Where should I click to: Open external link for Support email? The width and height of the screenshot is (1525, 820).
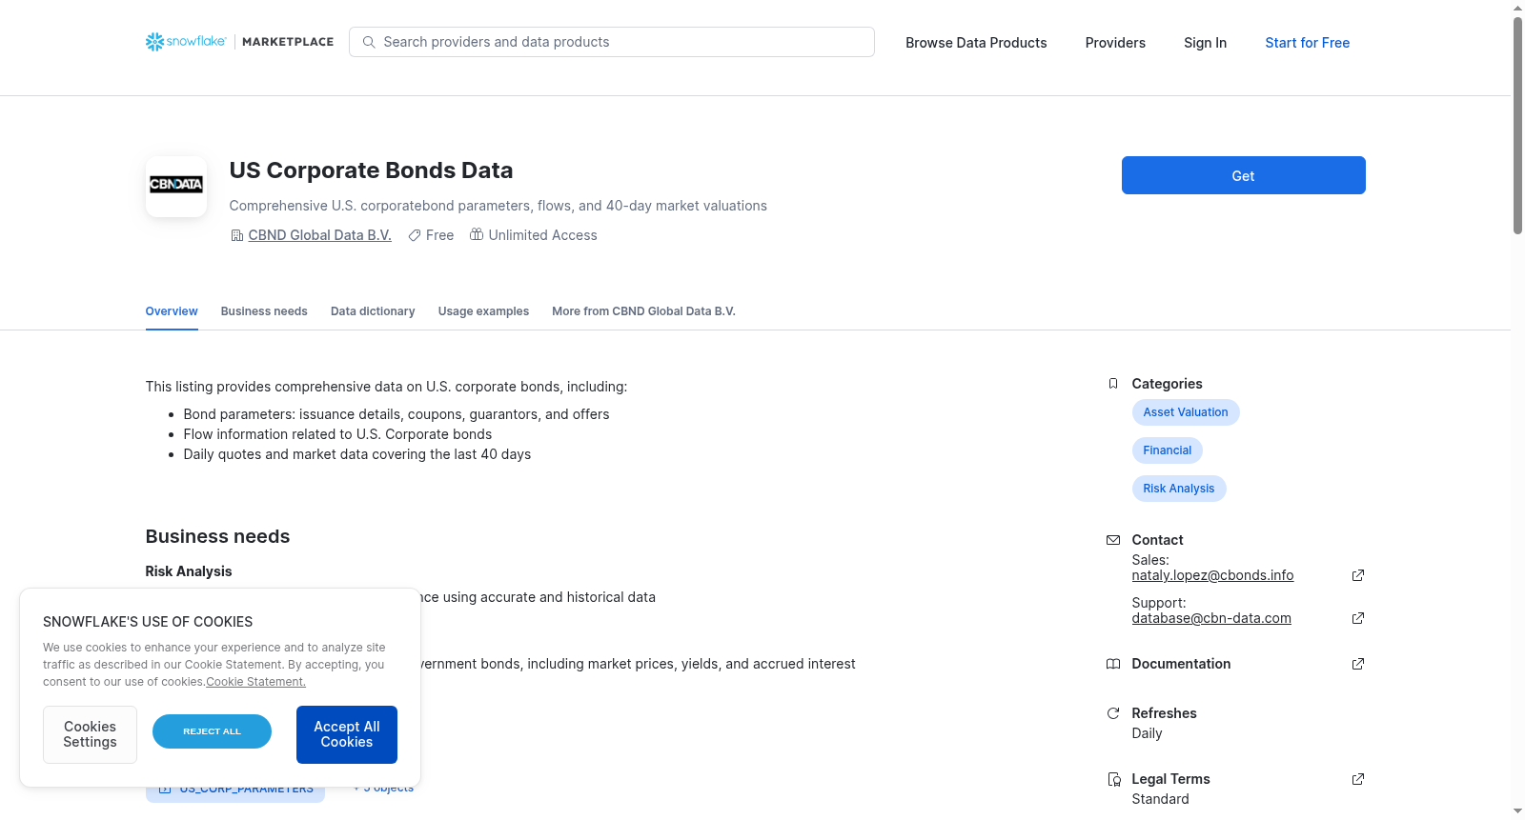click(1358, 618)
